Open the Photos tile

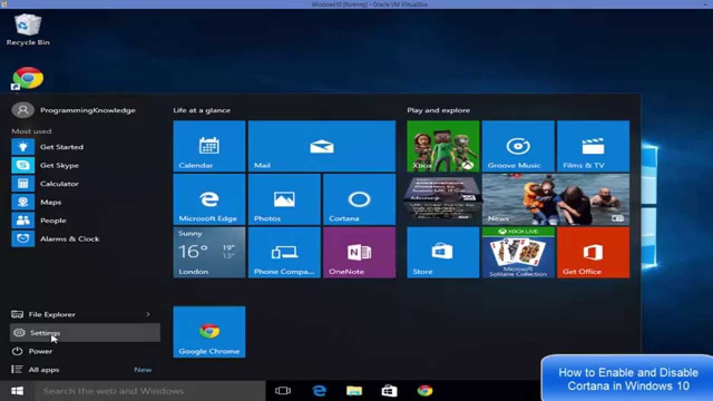tap(284, 199)
